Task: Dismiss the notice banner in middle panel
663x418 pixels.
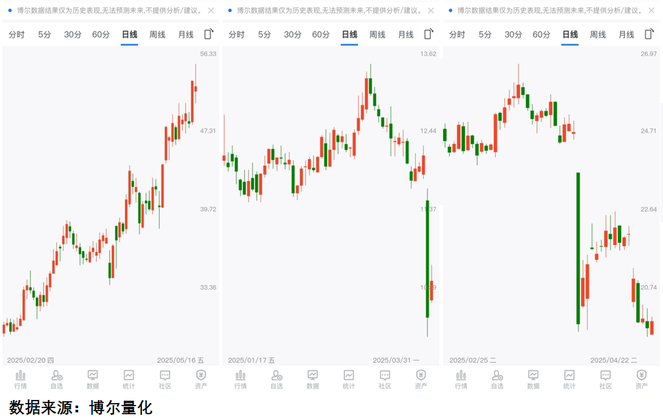Action: pyautogui.click(x=431, y=11)
